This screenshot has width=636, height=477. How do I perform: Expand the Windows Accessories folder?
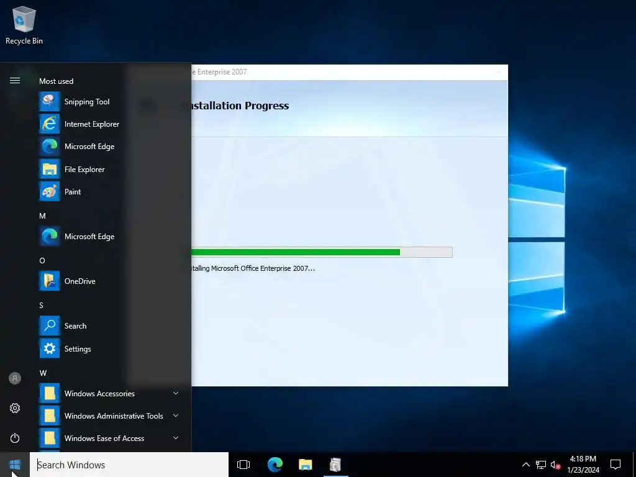coord(109,393)
